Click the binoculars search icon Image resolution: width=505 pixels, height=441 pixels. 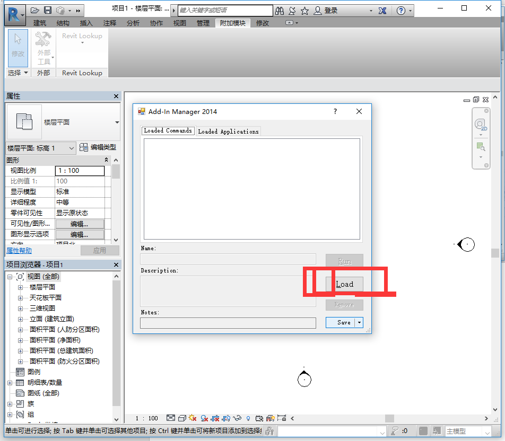(x=280, y=11)
